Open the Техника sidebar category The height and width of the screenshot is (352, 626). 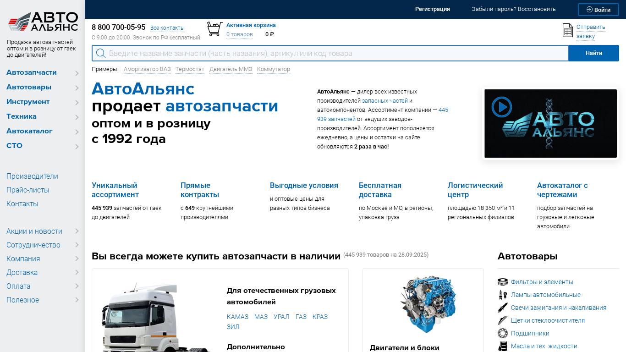[22, 116]
